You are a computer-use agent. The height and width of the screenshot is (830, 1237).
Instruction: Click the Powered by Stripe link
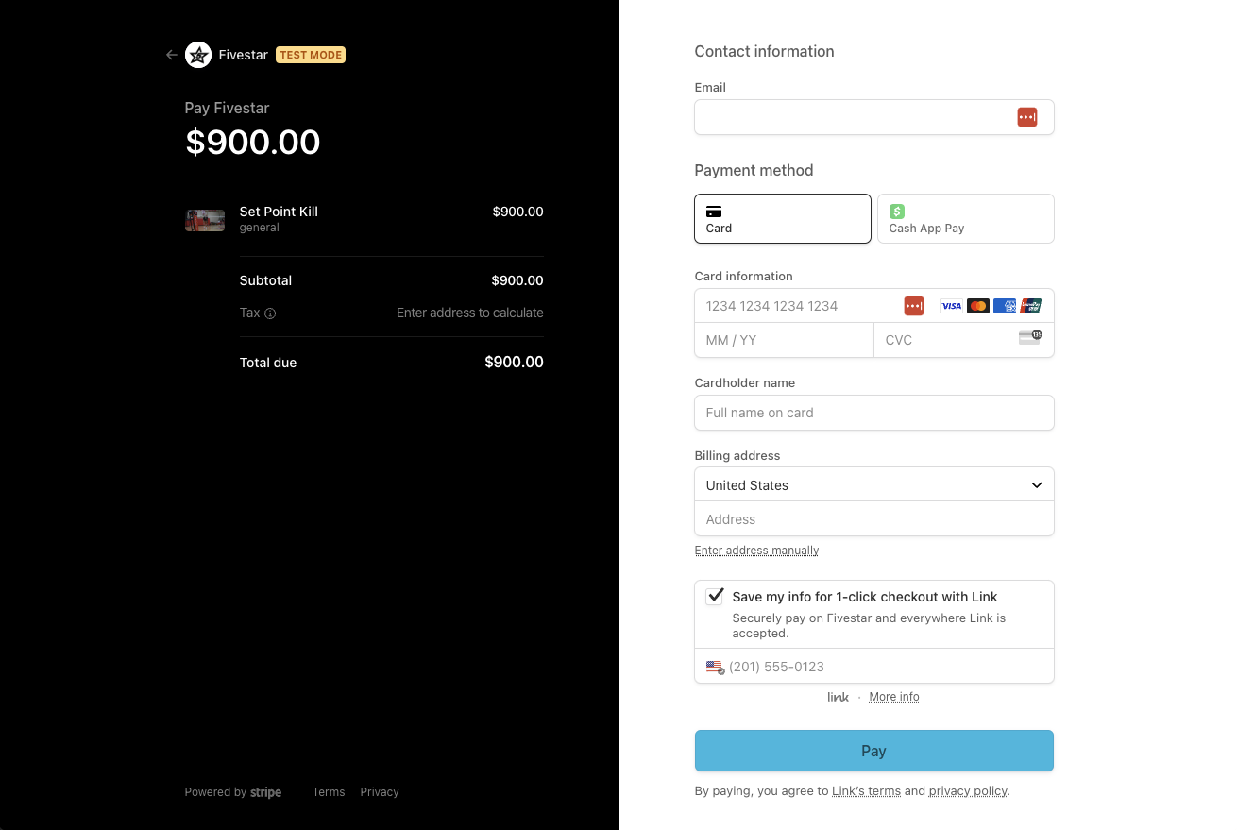[x=233, y=792]
